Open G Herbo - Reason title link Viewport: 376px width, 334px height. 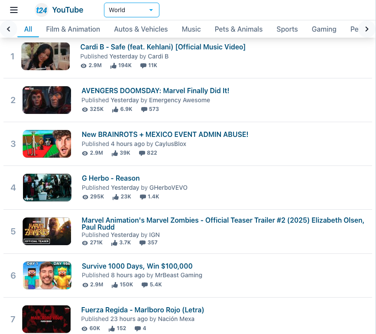[111, 178]
